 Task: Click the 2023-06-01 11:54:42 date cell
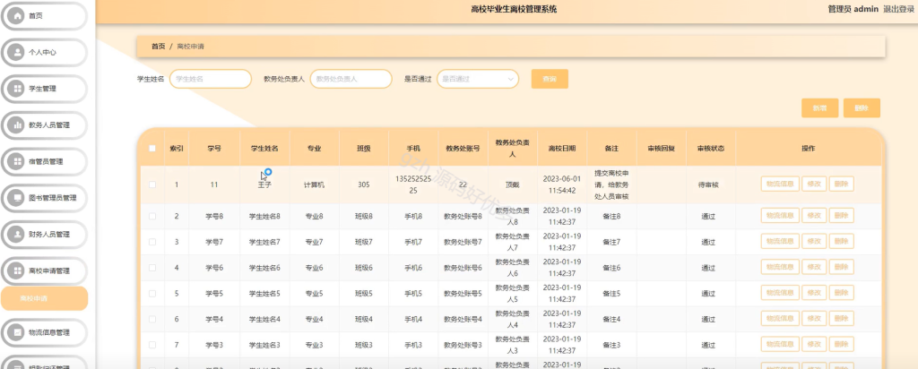pyautogui.click(x=562, y=184)
